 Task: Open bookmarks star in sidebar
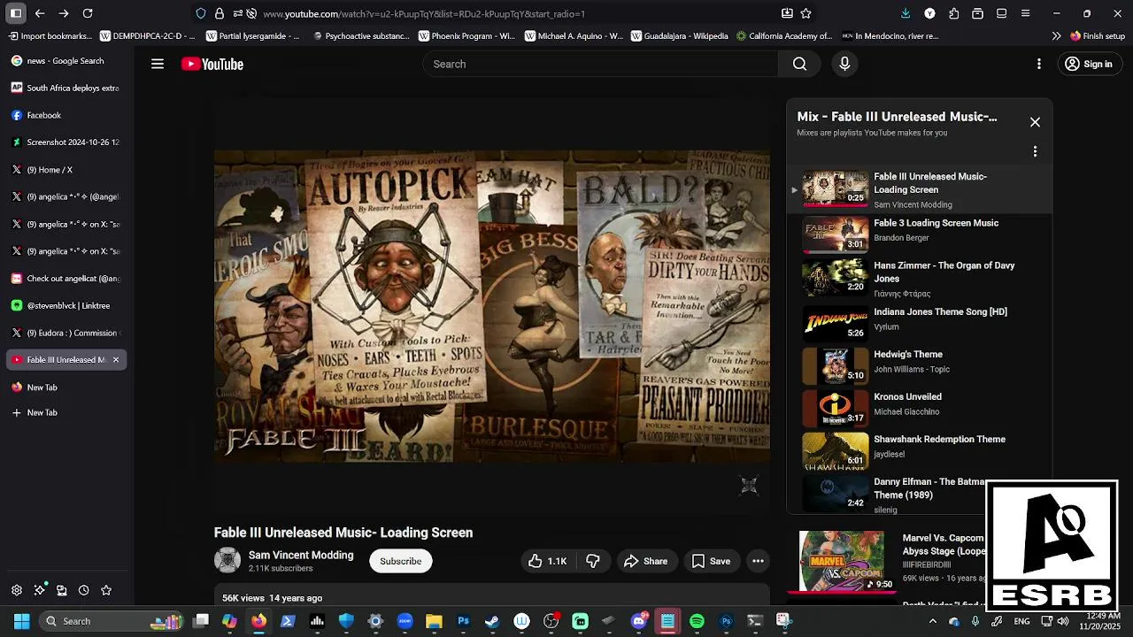click(106, 590)
